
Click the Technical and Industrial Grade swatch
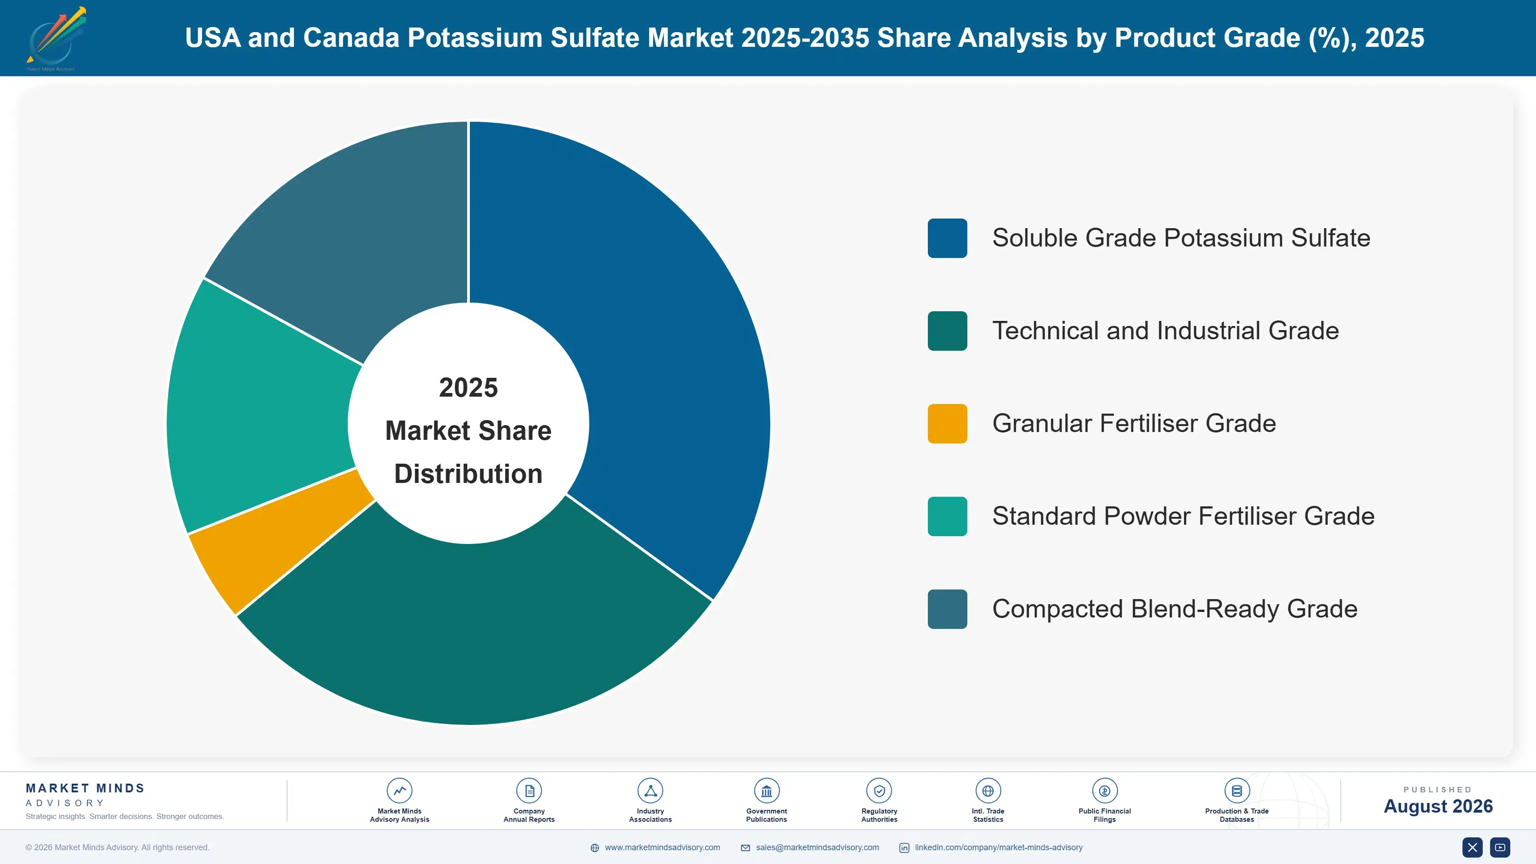click(x=948, y=331)
